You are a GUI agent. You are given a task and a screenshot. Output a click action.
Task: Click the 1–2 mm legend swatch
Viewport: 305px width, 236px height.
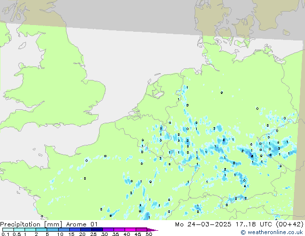(x=30, y=230)
